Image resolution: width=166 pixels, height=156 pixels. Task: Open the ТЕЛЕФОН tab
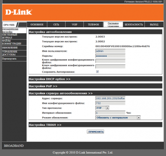coord(93,24)
